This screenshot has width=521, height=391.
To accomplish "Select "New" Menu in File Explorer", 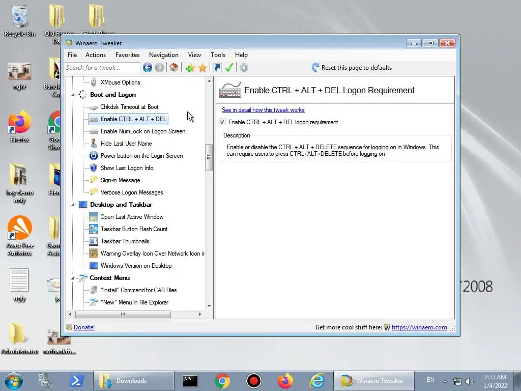I will coord(134,302).
